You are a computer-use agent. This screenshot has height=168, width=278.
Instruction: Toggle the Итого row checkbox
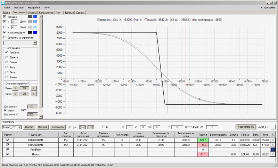(8, 154)
